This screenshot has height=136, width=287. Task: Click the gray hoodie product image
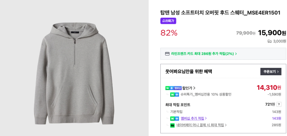pyautogui.click(x=74, y=72)
